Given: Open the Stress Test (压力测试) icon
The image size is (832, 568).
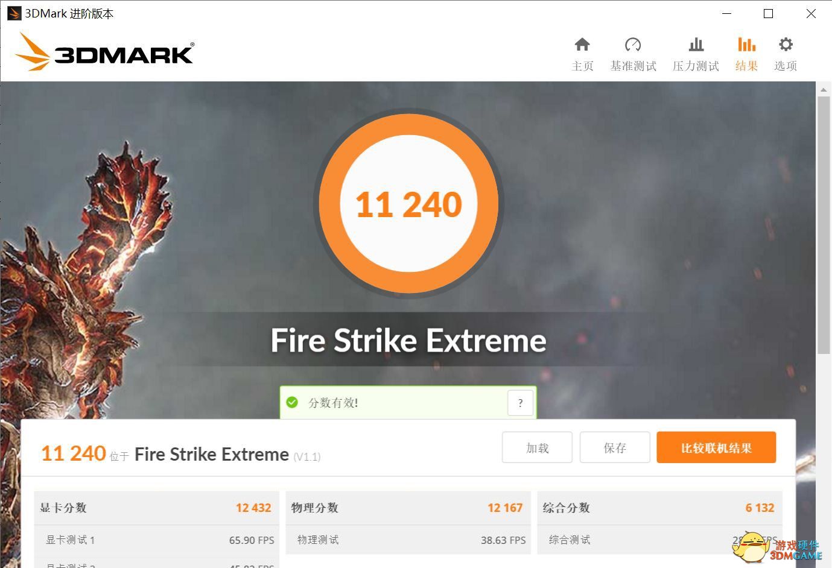Looking at the screenshot, I should (x=696, y=45).
